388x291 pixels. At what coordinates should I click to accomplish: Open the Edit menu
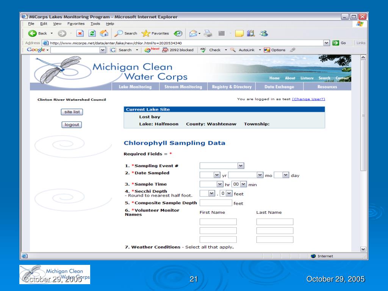tap(44, 24)
